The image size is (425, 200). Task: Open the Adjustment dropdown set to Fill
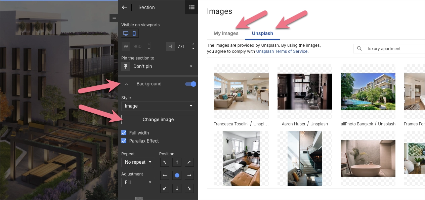pyautogui.click(x=138, y=182)
